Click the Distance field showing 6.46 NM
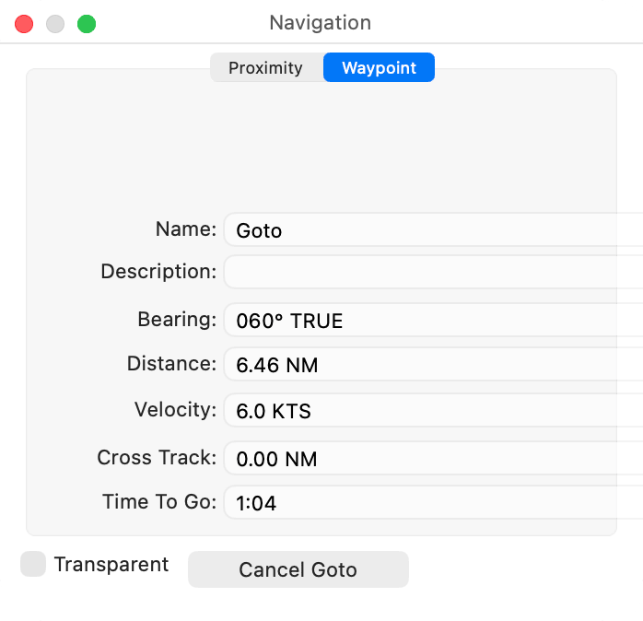Screen dimensions: 643x621 pyautogui.click(x=434, y=365)
